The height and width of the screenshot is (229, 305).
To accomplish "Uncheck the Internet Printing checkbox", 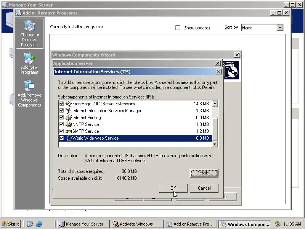I will click(61, 118).
